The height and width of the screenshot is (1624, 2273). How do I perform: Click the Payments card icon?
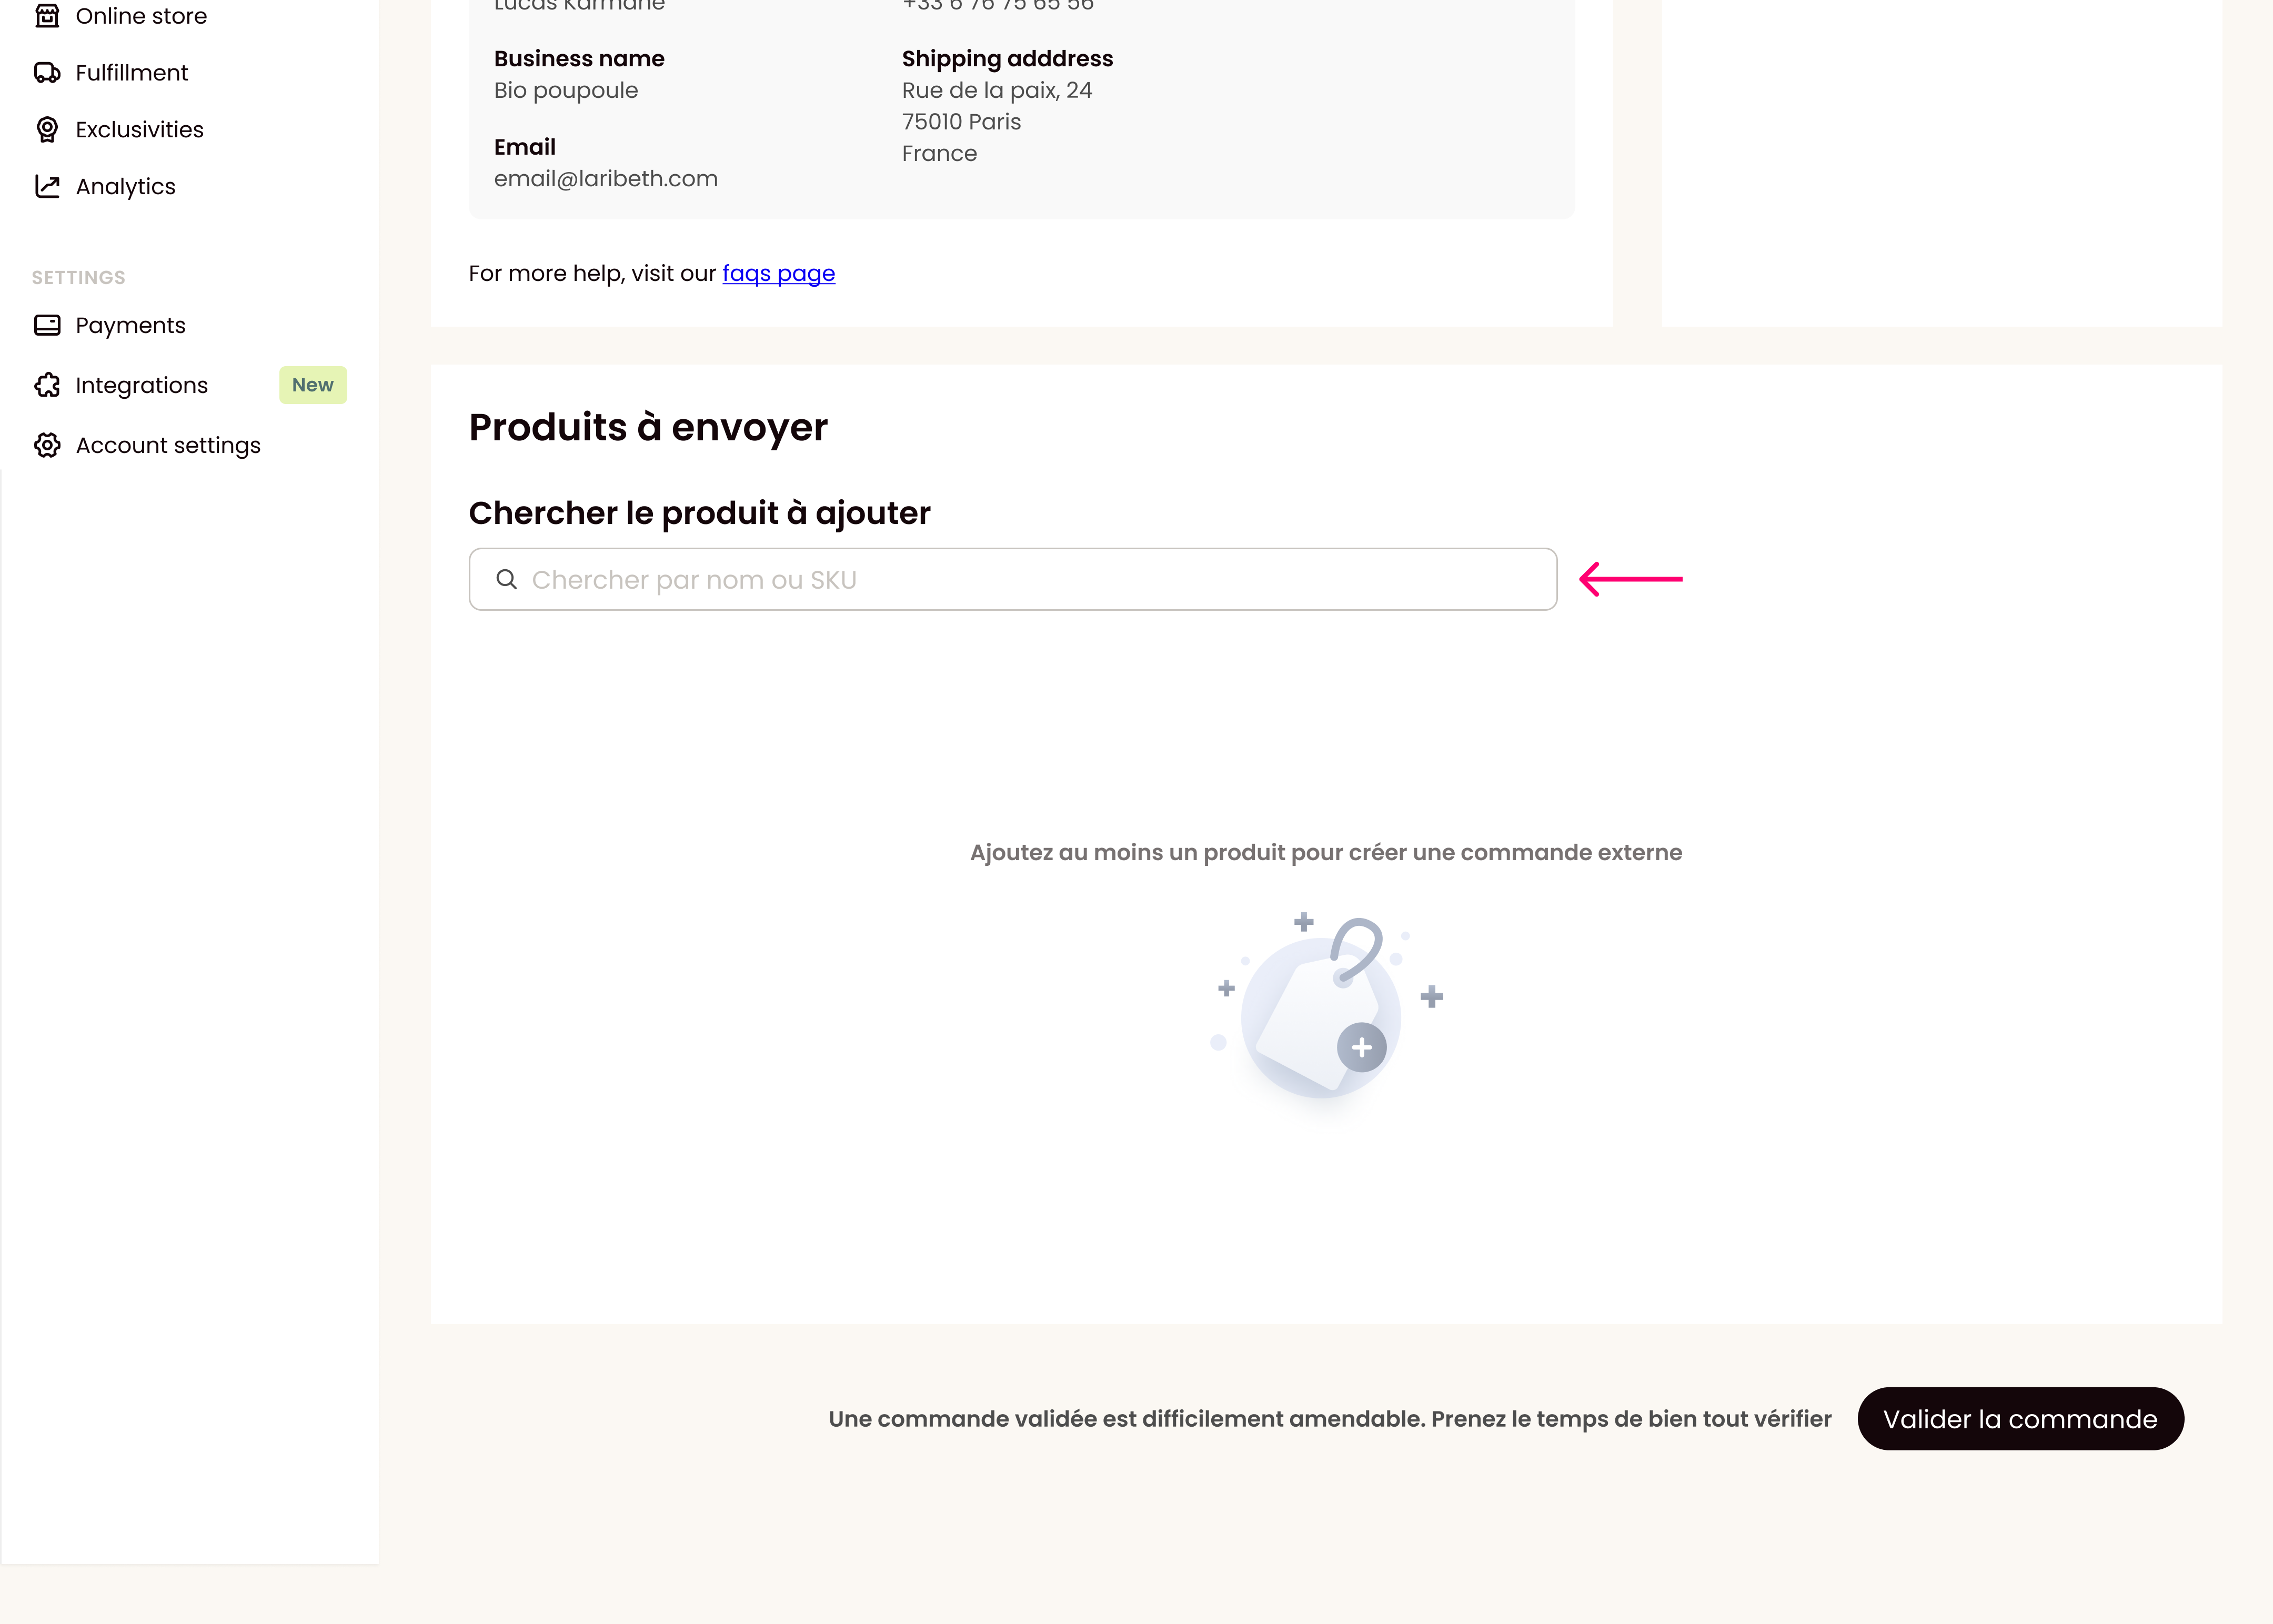click(47, 325)
